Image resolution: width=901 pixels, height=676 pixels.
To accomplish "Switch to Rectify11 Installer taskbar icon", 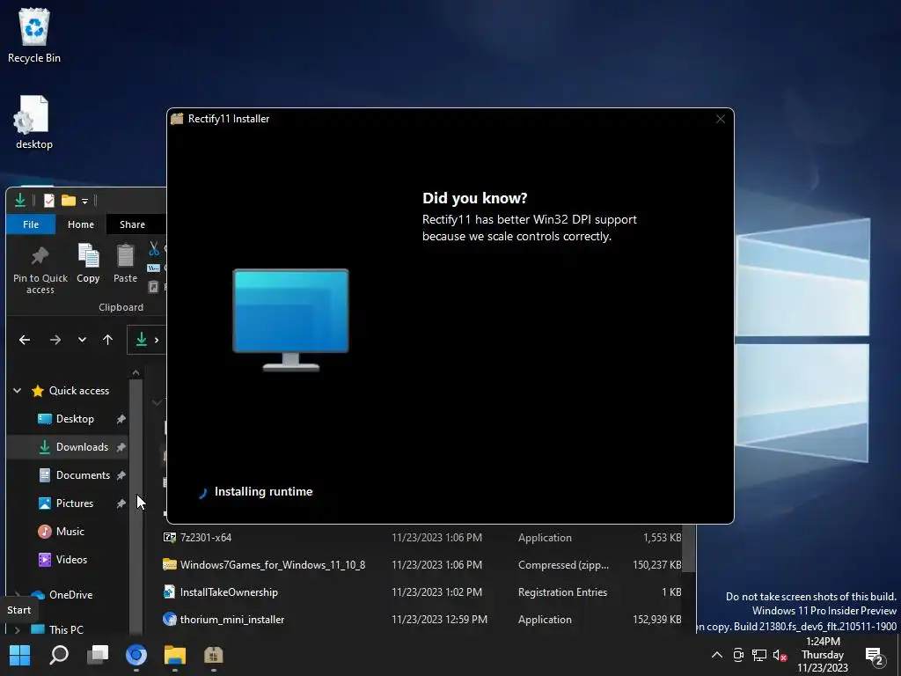I will (x=213, y=655).
